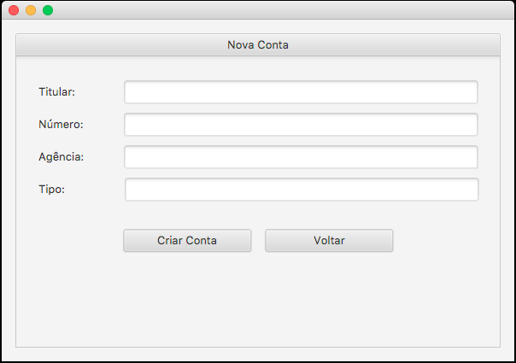Click the Titular: label

[x=57, y=92]
